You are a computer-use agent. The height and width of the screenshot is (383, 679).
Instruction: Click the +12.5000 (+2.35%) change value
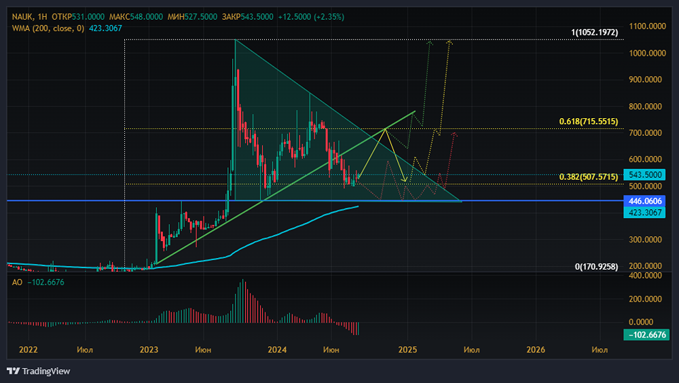[311, 17]
